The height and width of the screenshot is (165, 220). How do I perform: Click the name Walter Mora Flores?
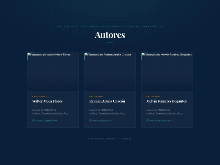coord(47,101)
